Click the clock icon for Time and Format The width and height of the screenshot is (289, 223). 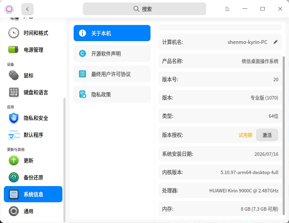coord(14,33)
